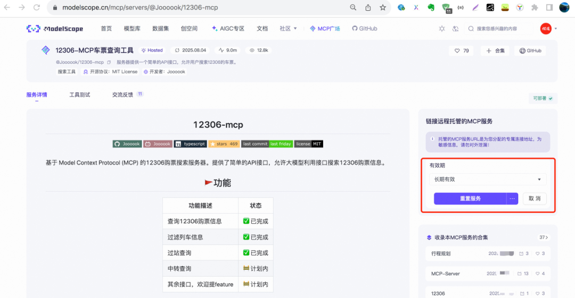Click the last commit badge
This screenshot has height=298, width=575.
coord(267,144)
